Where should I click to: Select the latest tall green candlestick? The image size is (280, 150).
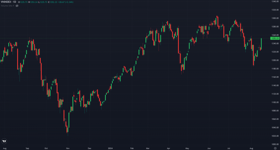pyautogui.click(x=261, y=43)
